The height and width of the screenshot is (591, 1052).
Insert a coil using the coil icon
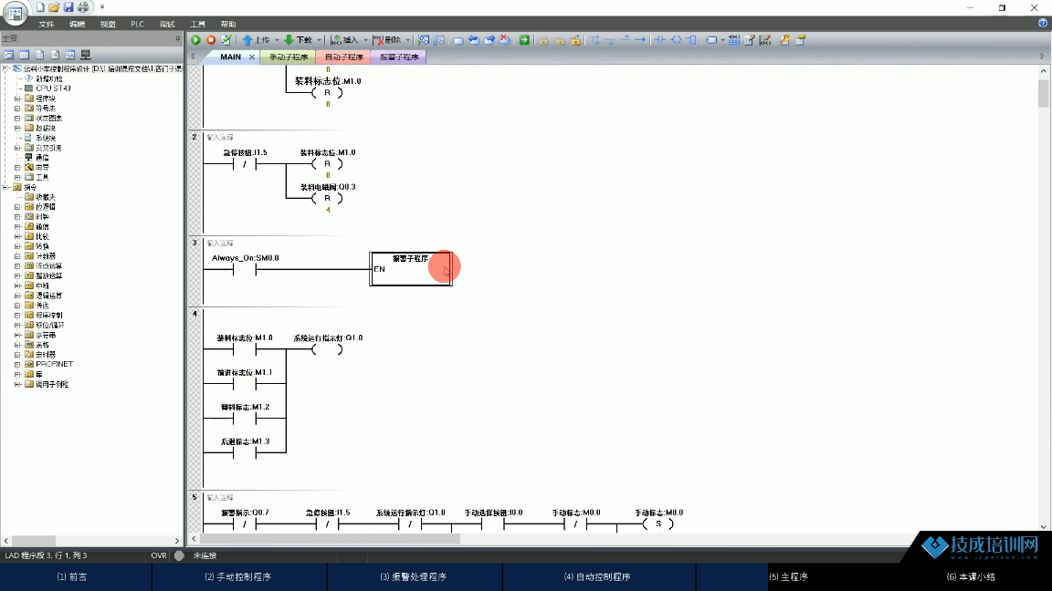pos(677,40)
